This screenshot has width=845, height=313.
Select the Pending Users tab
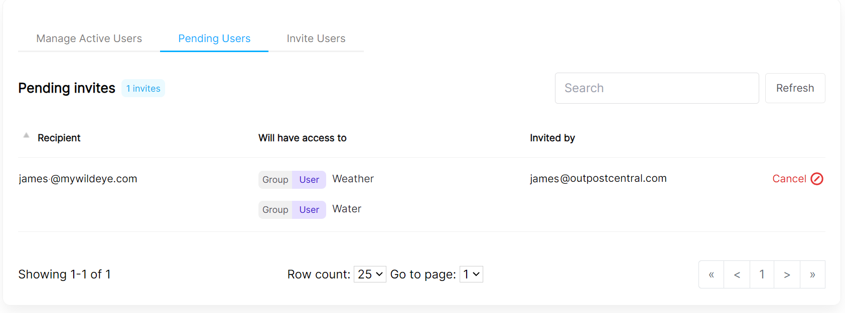click(214, 39)
